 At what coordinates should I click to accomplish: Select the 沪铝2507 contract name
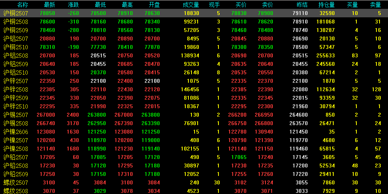16,38
